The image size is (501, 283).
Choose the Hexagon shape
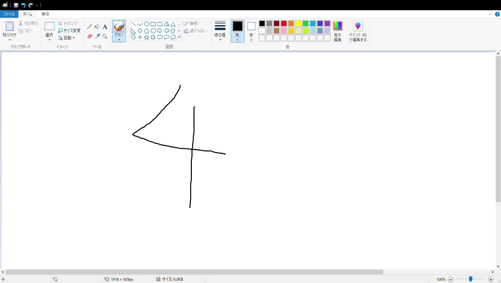point(153,31)
